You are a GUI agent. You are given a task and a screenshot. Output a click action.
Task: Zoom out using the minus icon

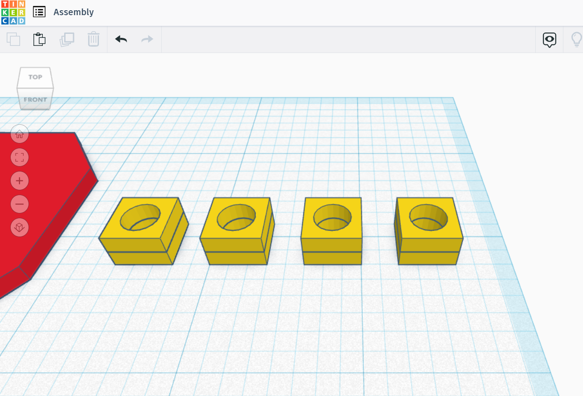(20, 204)
